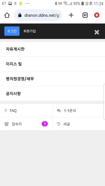Image resolution: width=105 pixels, height=186 pixels.
Task: Open a new tab with plus icon
Action: (x=71, y=15)
